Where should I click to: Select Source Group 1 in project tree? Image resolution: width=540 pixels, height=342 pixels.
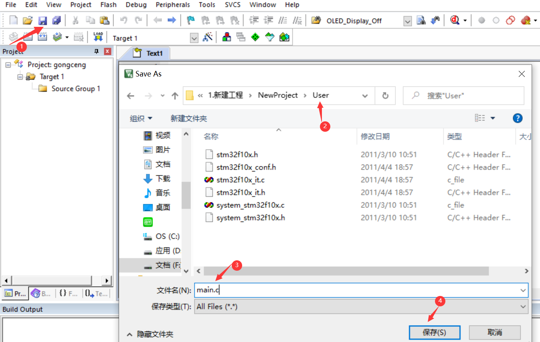click(76, 89)
